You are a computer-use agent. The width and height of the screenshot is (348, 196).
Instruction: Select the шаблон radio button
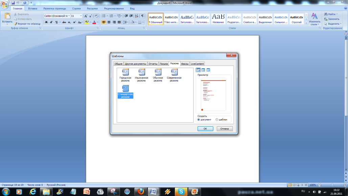[217, 119]
